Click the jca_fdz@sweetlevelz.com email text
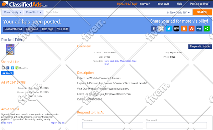 116,94
